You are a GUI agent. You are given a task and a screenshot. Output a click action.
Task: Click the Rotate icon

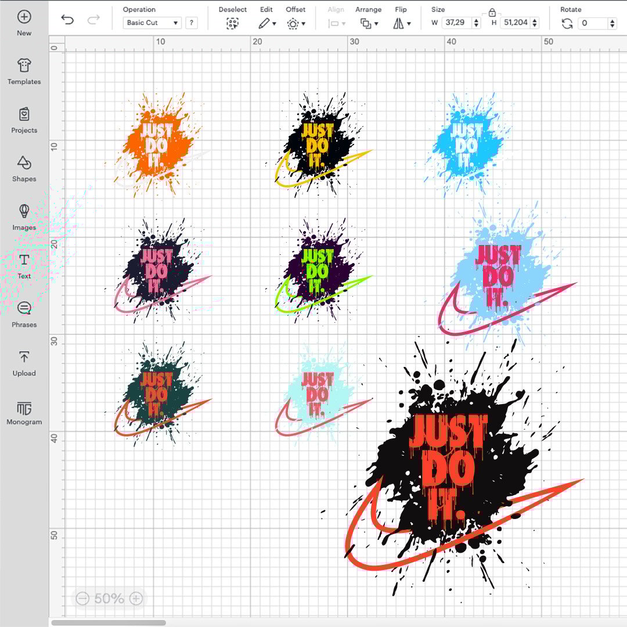coord(567,24)
